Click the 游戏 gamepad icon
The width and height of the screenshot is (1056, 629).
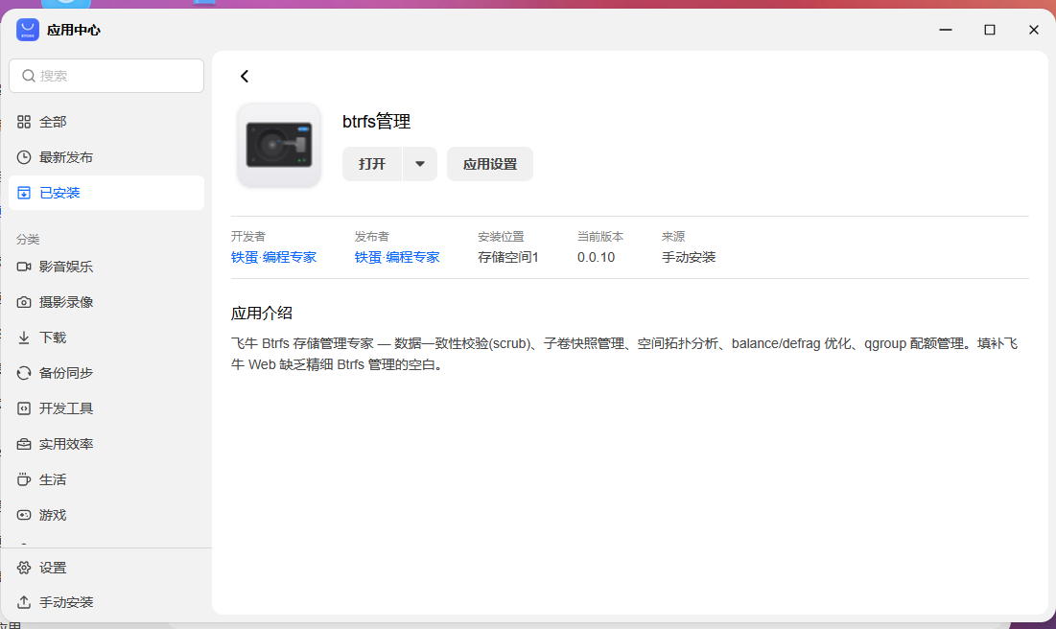coord(24,515)
